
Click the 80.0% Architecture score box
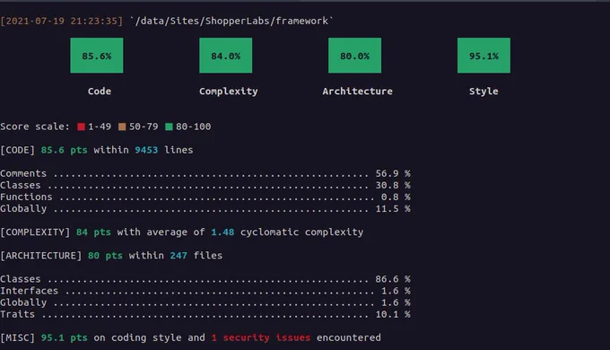coord(355,56)
